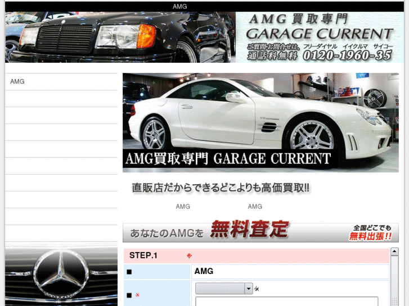Click the black Mercedes header photo
409x306 pixels.
tap(120, 37)
